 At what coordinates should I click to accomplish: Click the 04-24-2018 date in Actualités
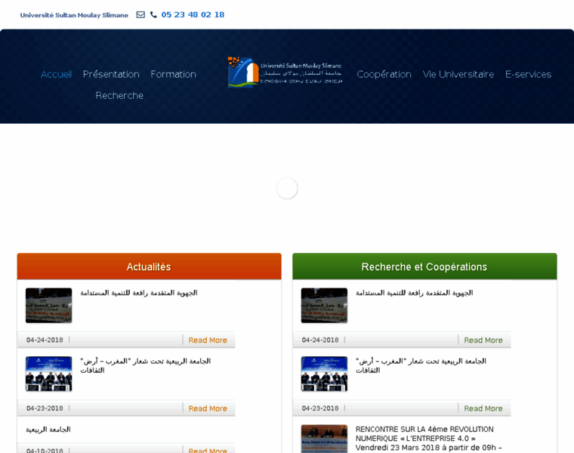click(45, 340)
